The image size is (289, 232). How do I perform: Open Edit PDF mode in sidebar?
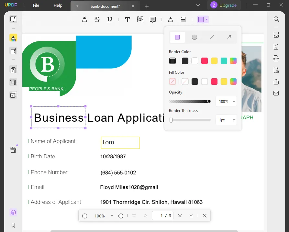click(13, 51)
